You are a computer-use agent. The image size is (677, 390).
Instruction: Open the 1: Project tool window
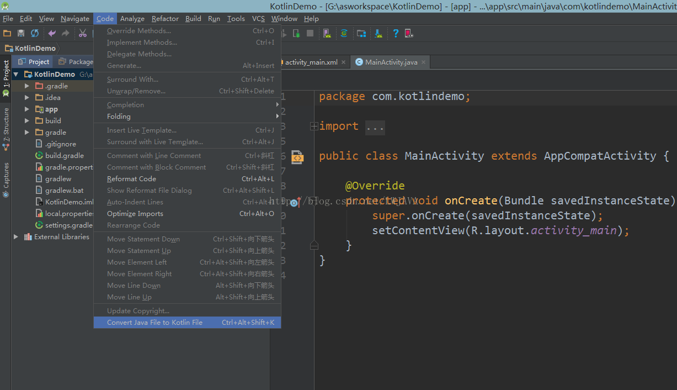pyautogui.click(x=6, y=78)
